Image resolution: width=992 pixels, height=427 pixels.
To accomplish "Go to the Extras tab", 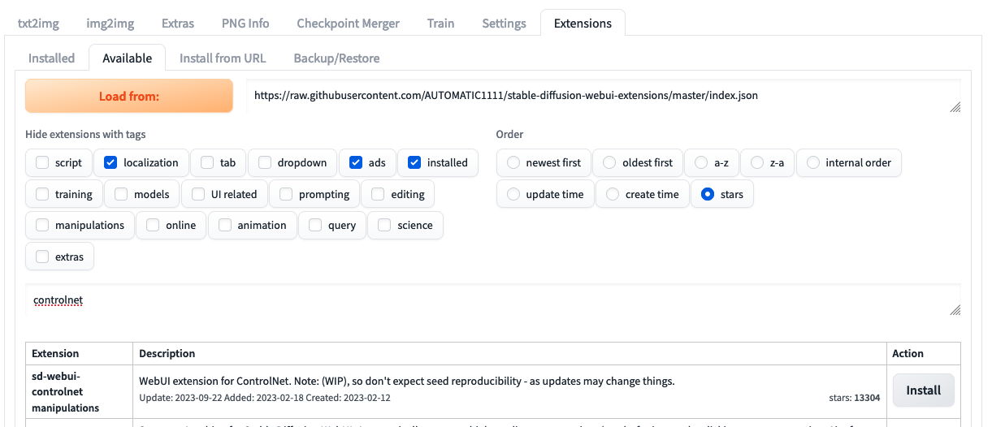I will [x=177, y=23].
